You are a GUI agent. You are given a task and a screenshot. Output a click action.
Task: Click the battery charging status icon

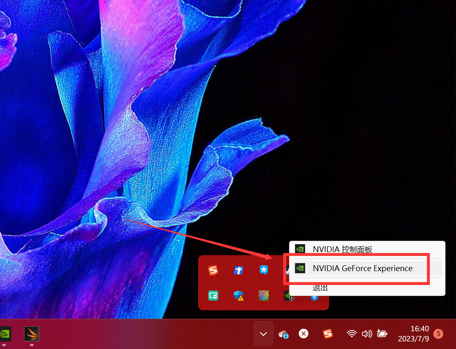(x=382, y=334)
